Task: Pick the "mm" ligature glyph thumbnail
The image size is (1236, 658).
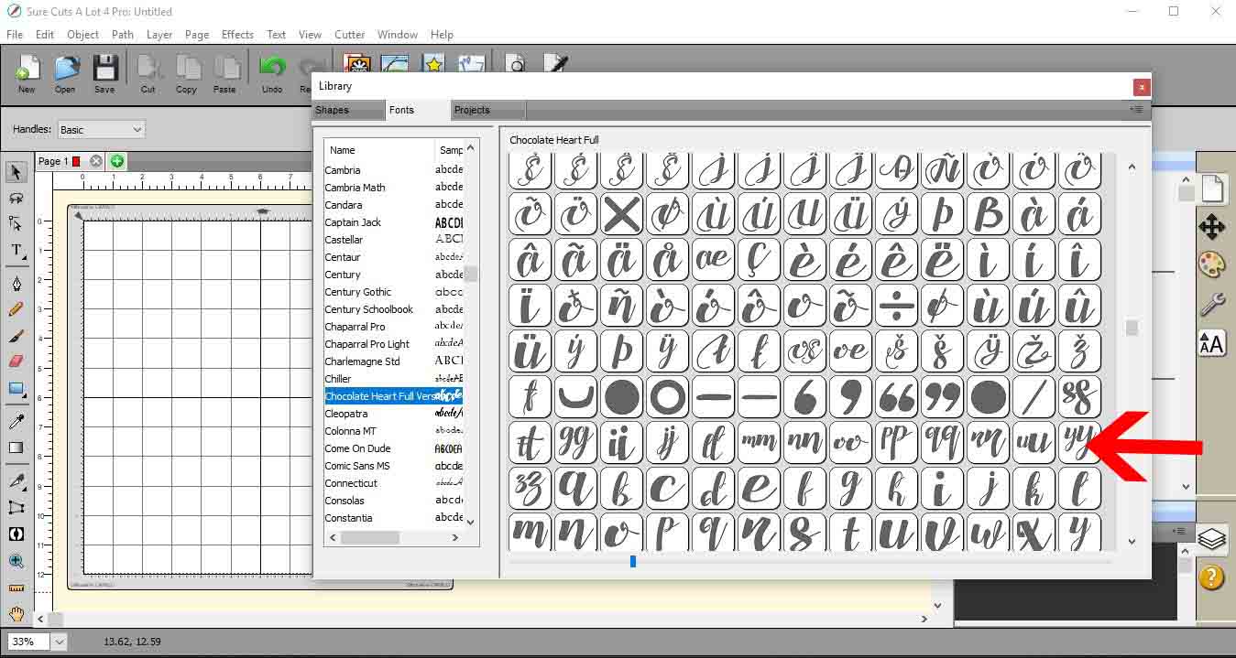Action: tap(760, 443)
